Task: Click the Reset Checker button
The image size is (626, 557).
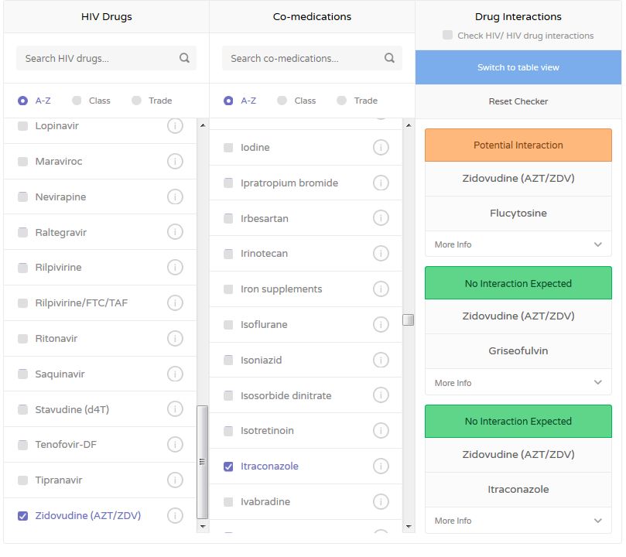Action: [518, 101]
